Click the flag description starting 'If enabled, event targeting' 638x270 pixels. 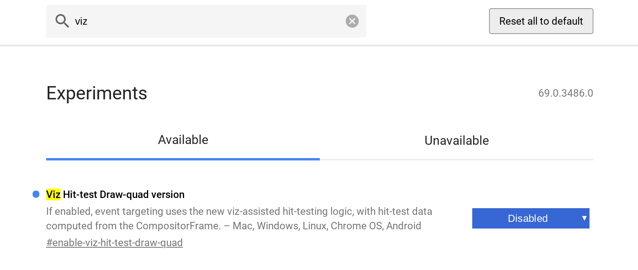pos(239,219)
